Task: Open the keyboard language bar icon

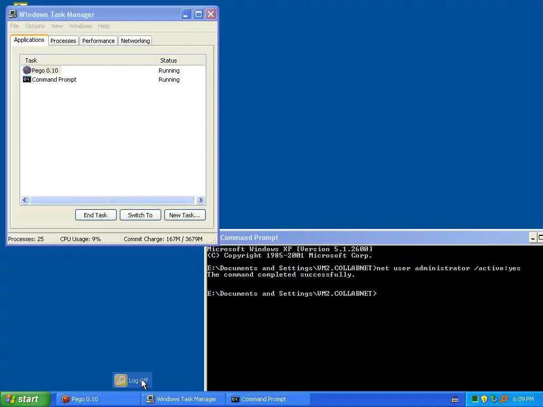Action: pos(455,400)
